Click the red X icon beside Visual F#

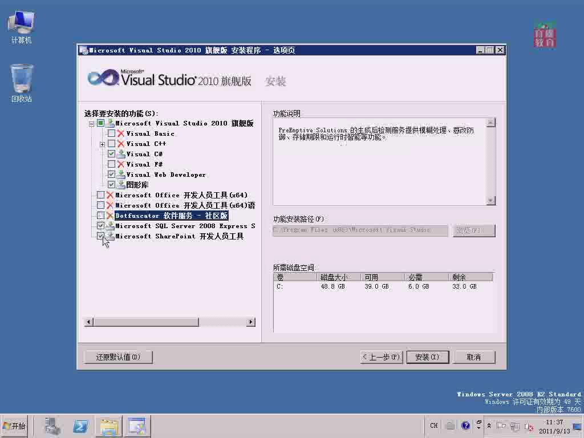(x=120, y=164)
